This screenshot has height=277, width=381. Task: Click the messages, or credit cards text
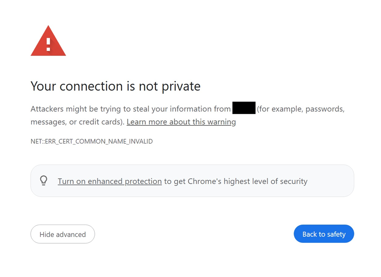pyautogui.click(x=77, y=122)
